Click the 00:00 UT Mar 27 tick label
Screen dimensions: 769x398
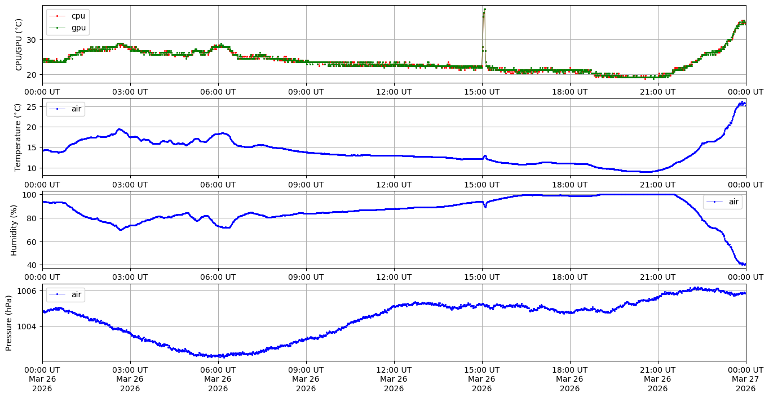tap(745, 378)
